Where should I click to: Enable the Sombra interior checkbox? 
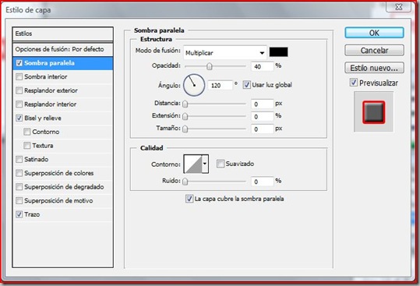(19, 77)
